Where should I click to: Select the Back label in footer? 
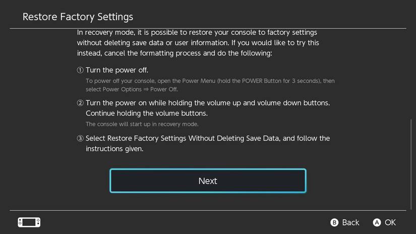[350, 222]
